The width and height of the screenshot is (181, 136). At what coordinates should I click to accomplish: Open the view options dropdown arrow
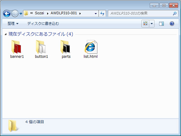tap(152, 24)
